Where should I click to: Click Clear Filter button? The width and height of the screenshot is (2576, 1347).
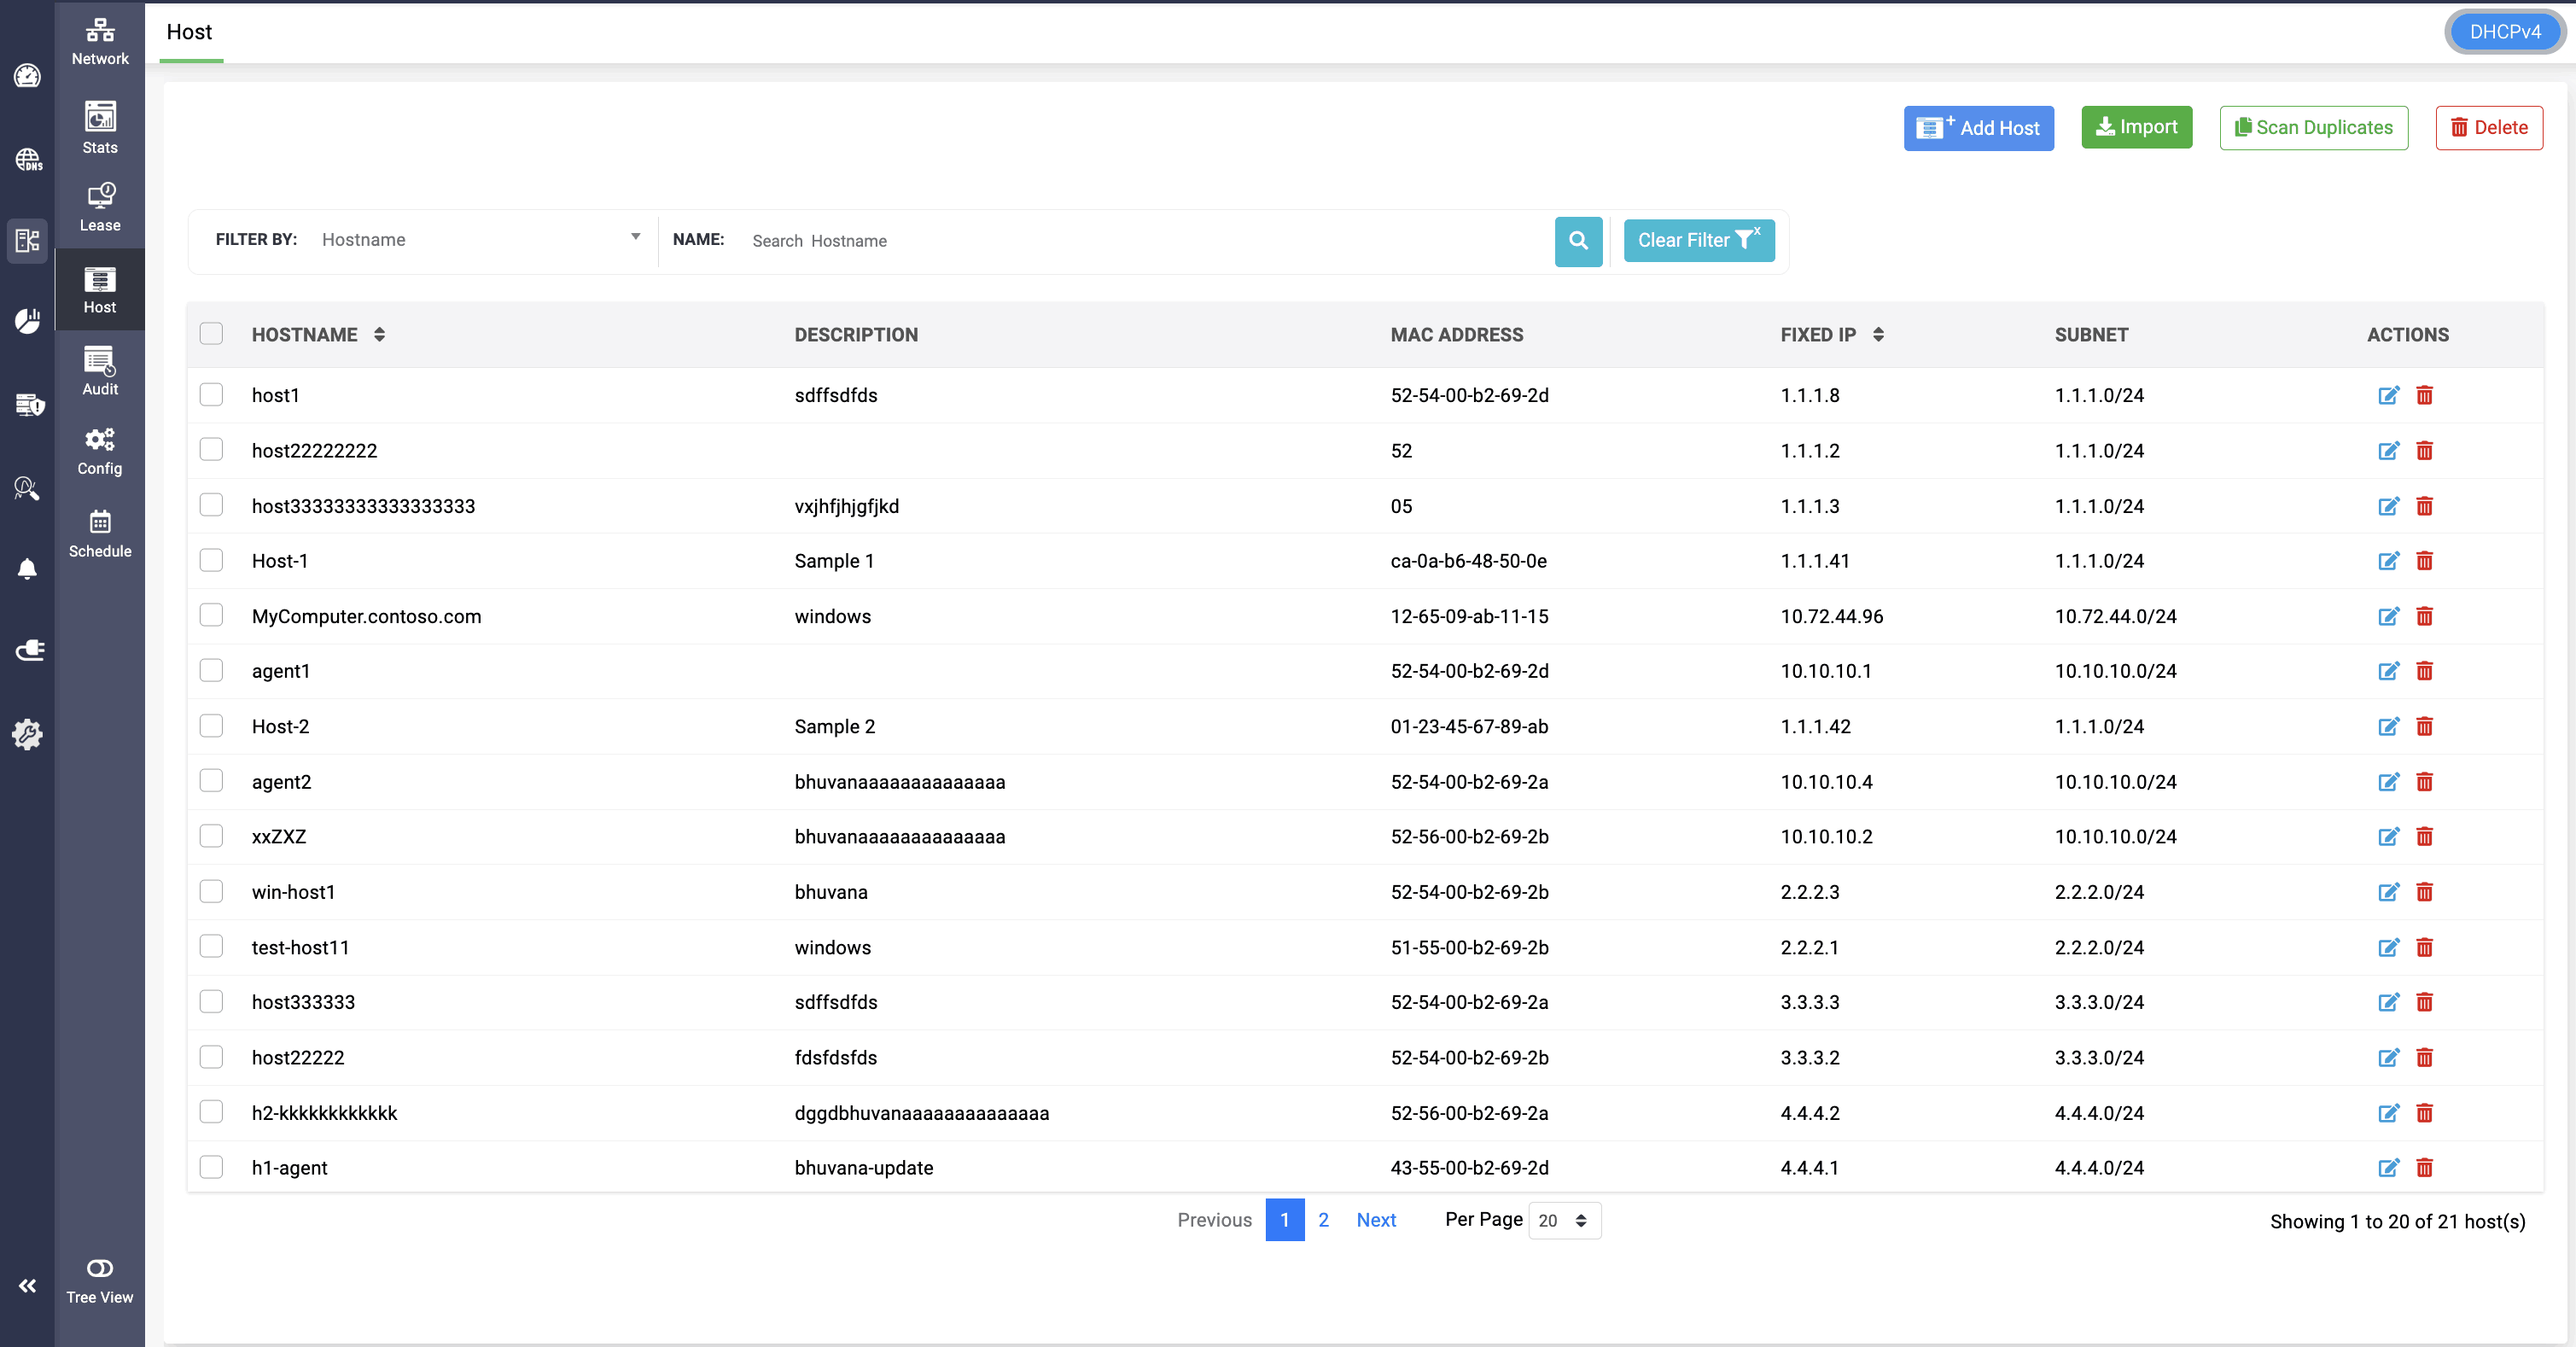coord(1699,241)
